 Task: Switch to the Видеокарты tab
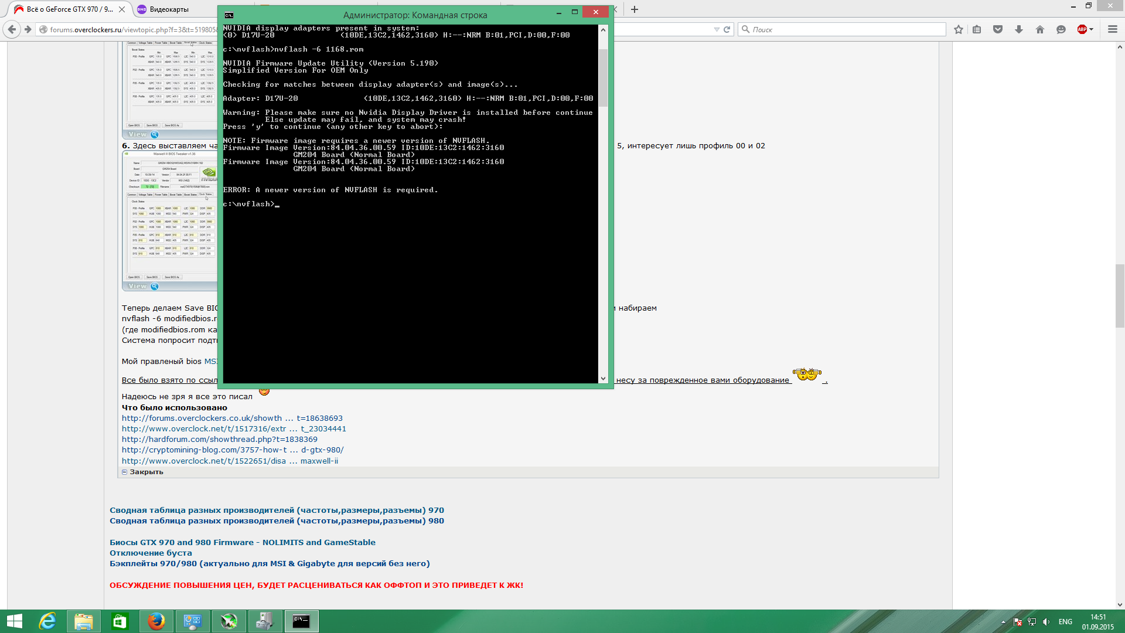tap(169, 9)
